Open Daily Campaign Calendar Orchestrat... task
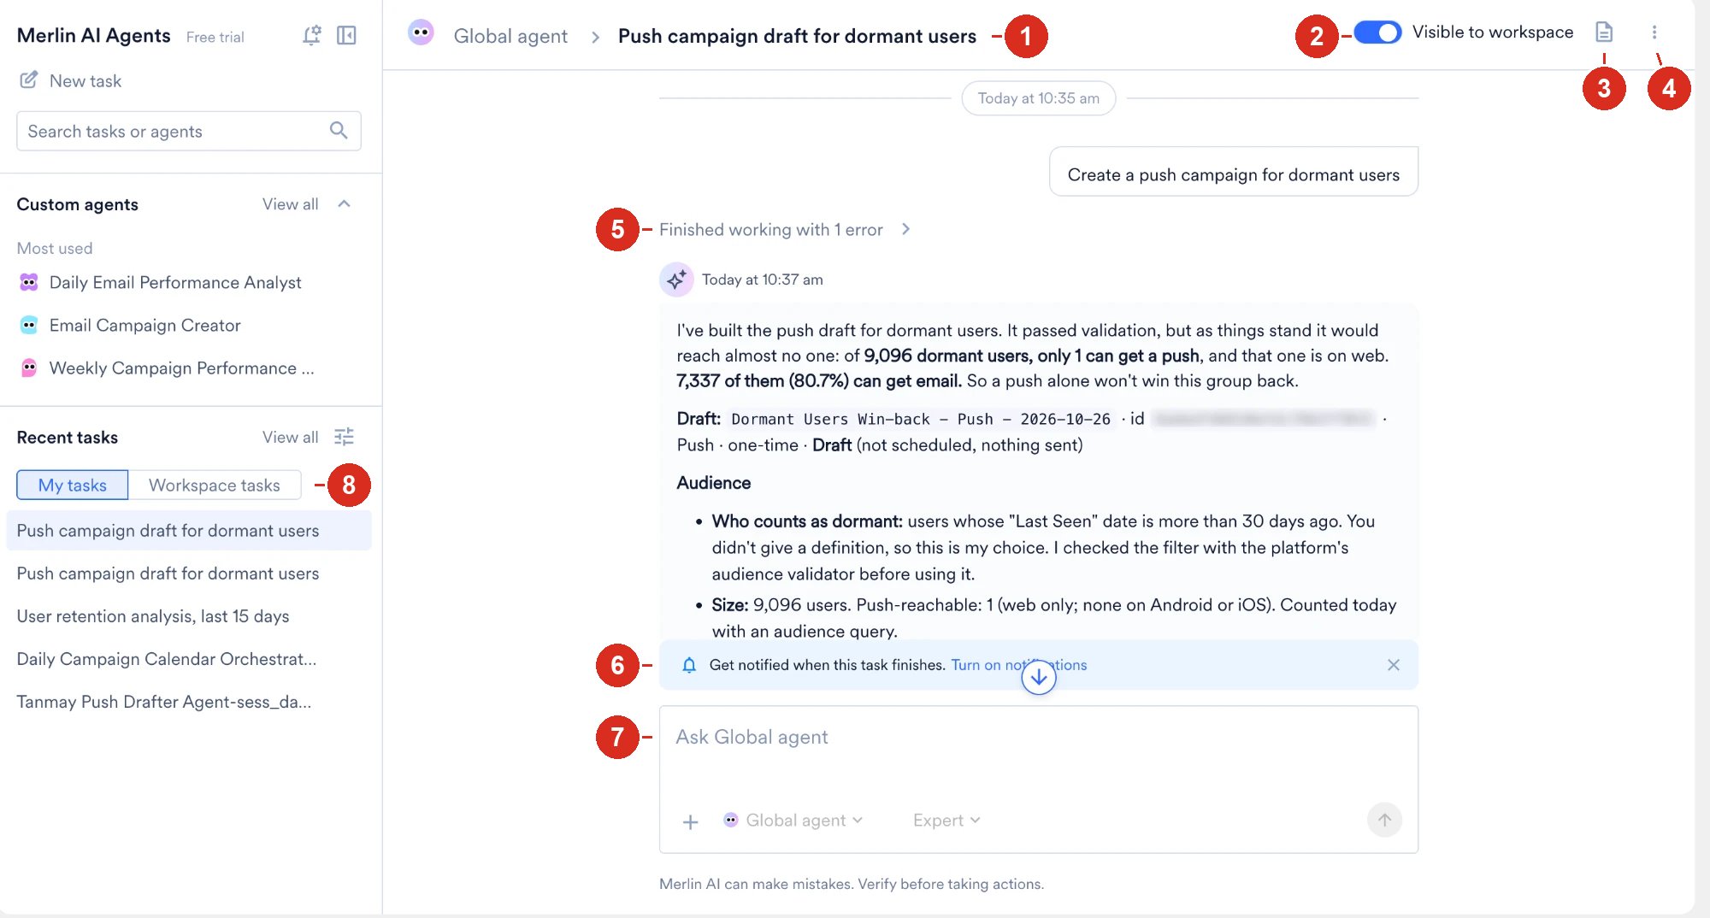 pos(167,659)
